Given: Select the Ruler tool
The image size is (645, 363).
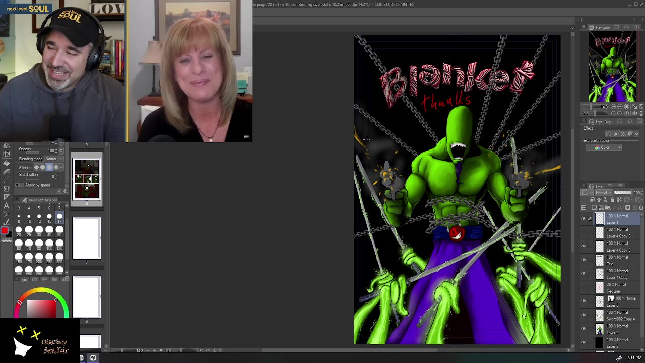Looking at the screenshot, I should tap(6, 197).
